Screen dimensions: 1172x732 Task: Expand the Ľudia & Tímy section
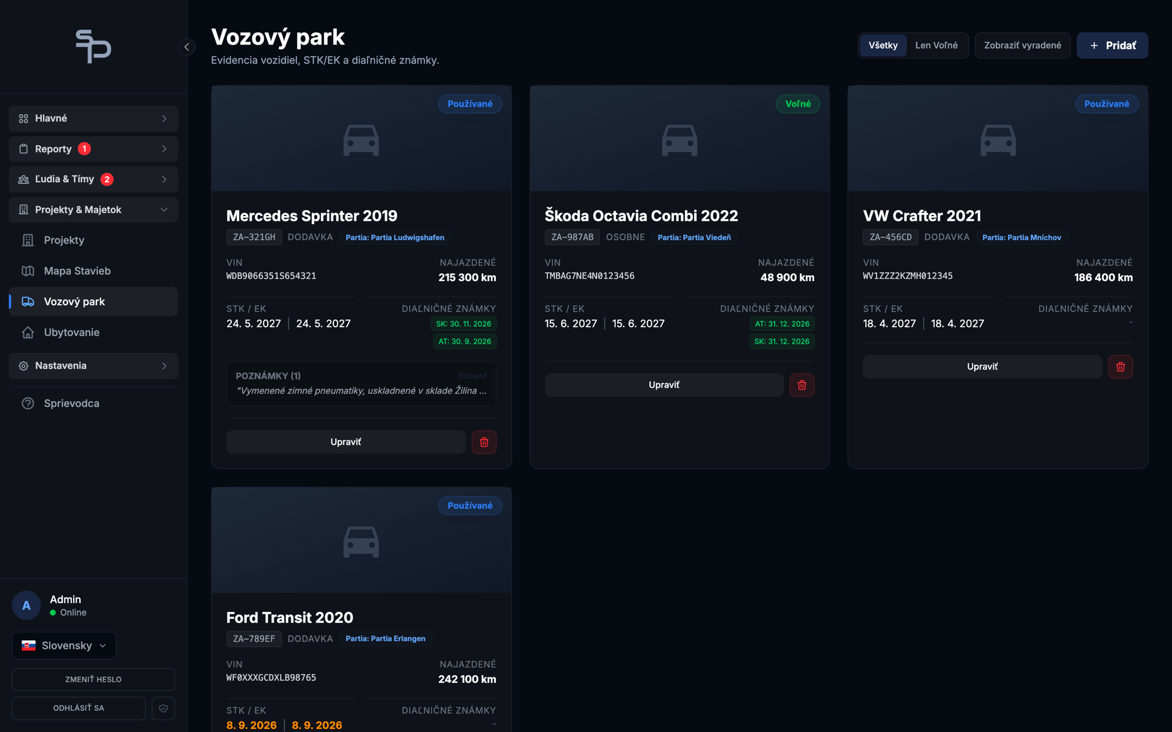coord(93,179)
